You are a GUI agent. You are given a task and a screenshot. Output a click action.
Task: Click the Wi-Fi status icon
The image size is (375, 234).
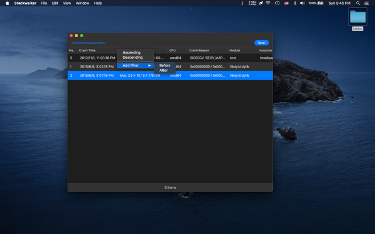tap(268, 3)
